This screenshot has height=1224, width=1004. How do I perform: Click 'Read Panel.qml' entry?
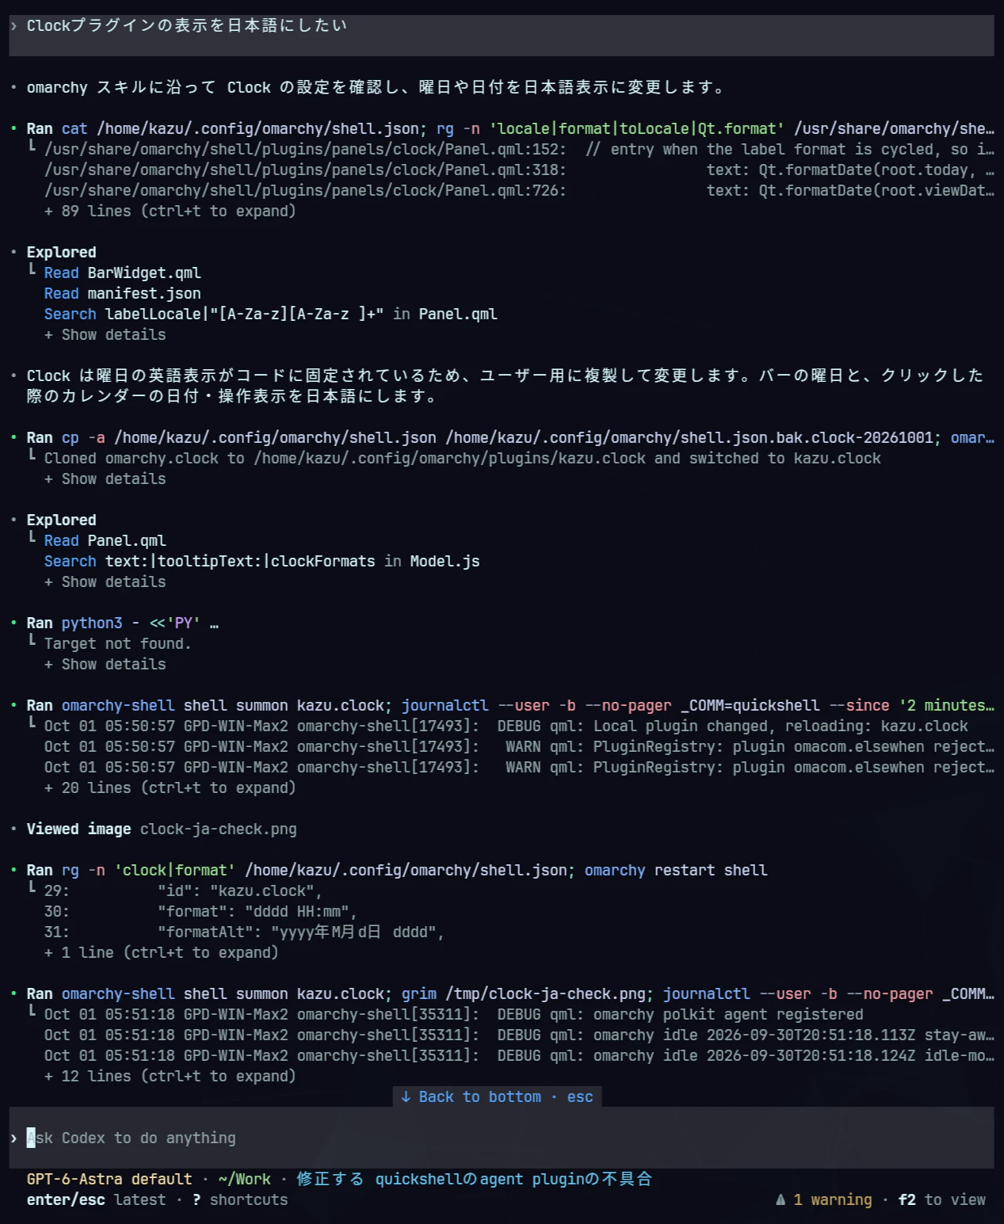pos(105,540)
